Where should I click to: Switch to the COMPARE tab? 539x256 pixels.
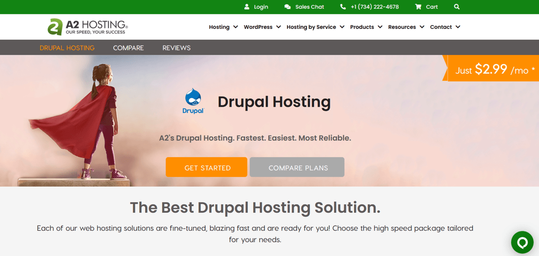(x=128, y=48)
